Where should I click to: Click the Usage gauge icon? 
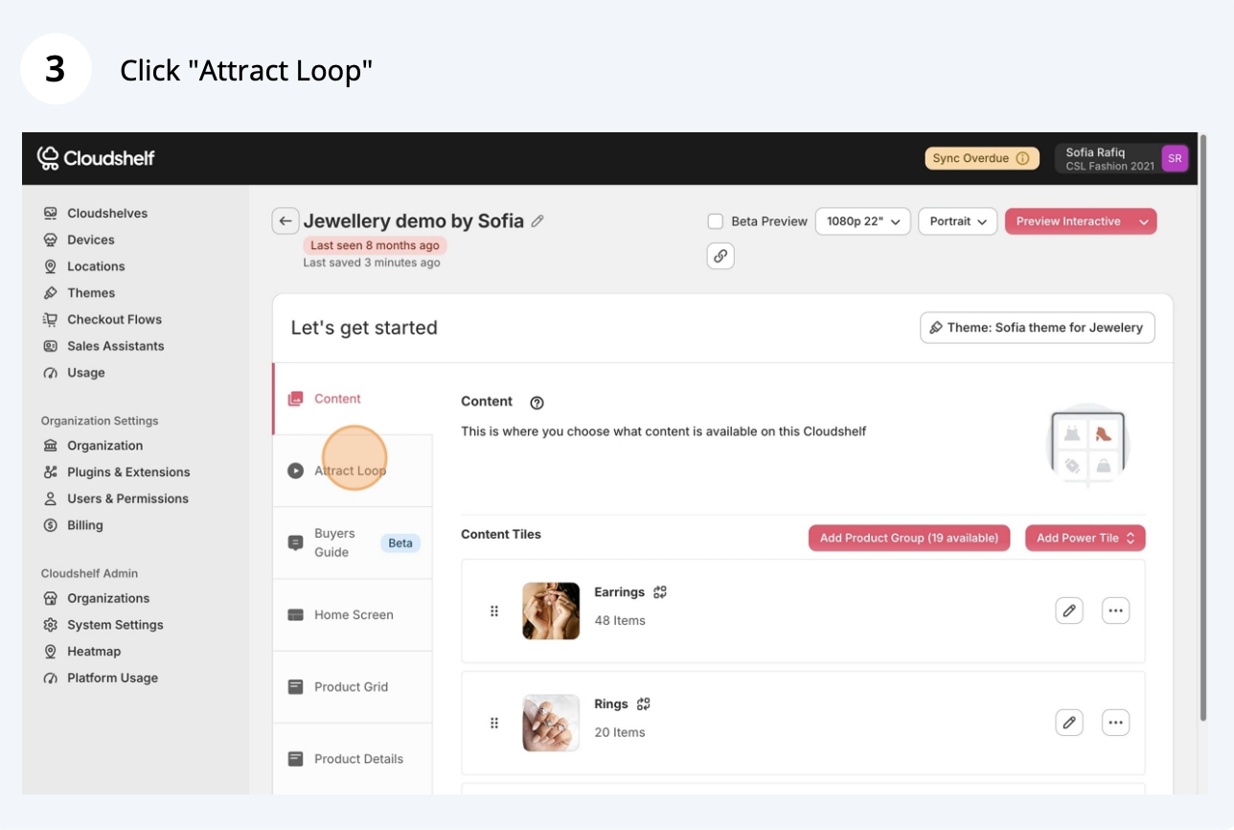(x=51, y=373)
